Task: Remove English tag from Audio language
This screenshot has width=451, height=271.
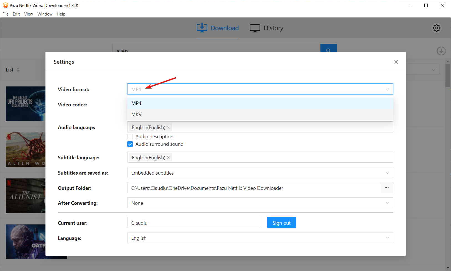Action: point(168,127)
